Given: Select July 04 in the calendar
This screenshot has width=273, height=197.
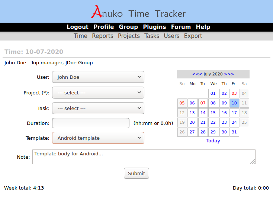Looking at the screenshot, I should coord(244,93).
